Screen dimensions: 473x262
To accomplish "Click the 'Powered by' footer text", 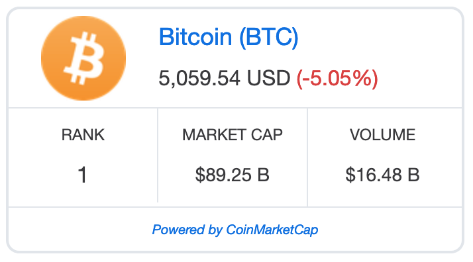I will coord(187,230).
